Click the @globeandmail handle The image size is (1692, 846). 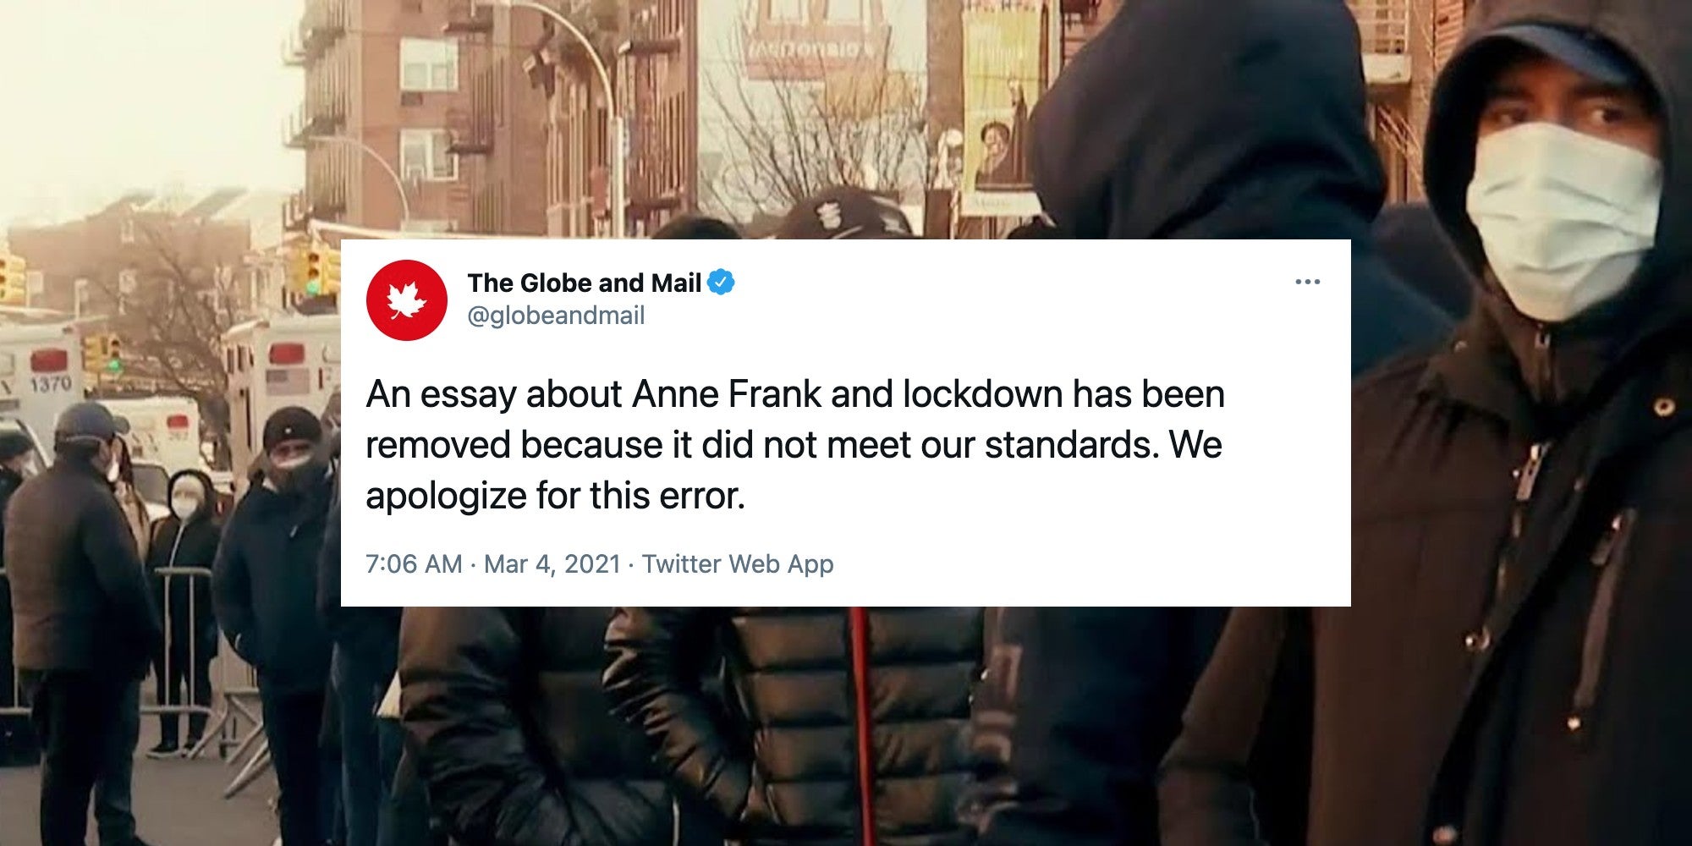556,316
